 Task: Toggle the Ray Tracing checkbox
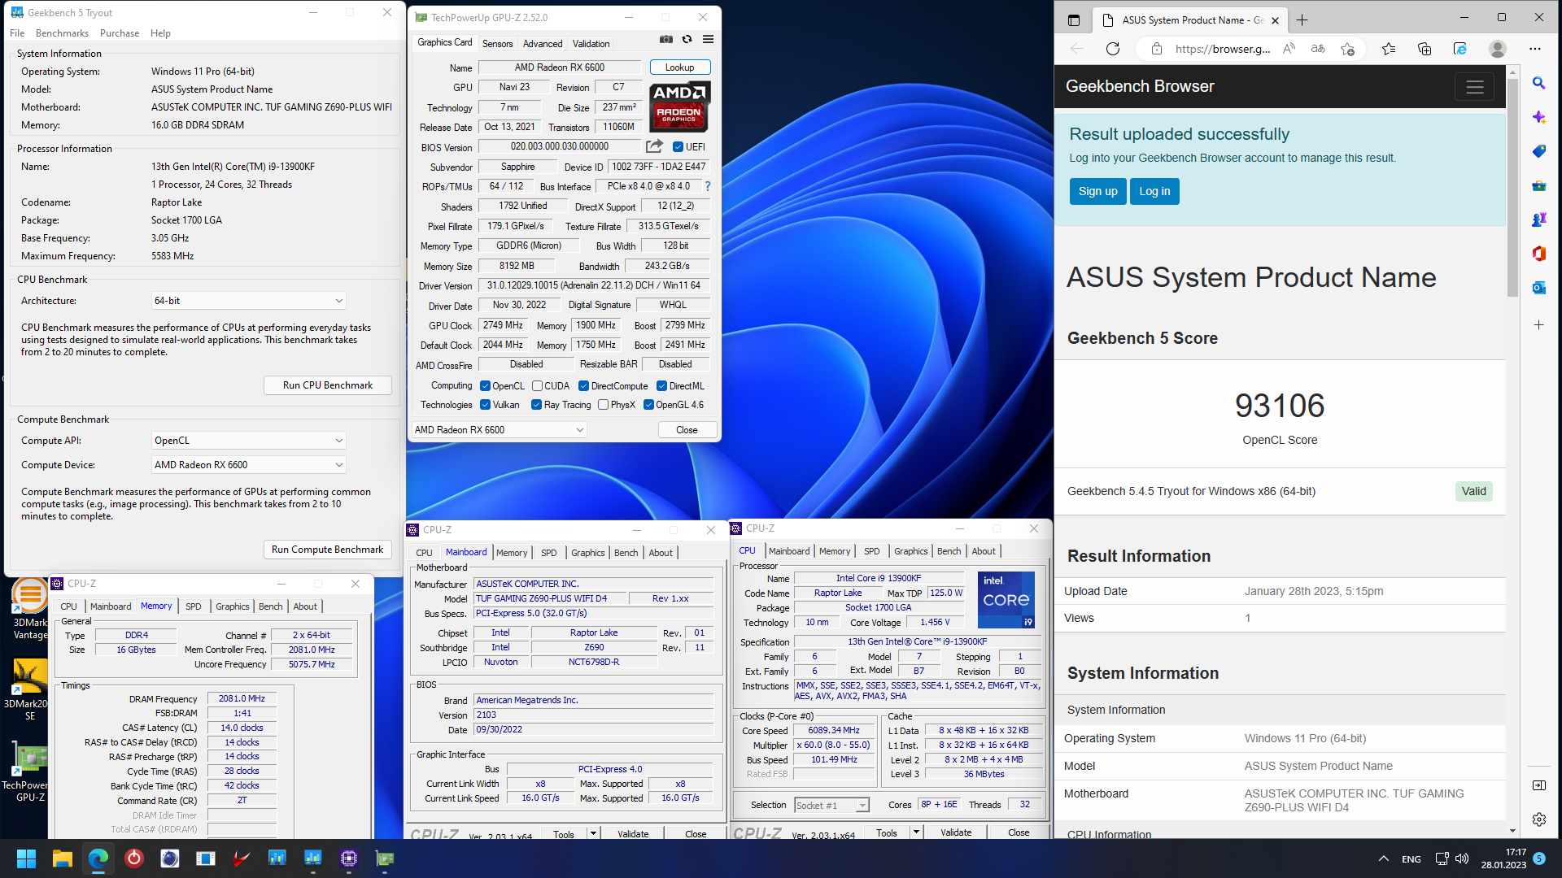coord(536,405)
